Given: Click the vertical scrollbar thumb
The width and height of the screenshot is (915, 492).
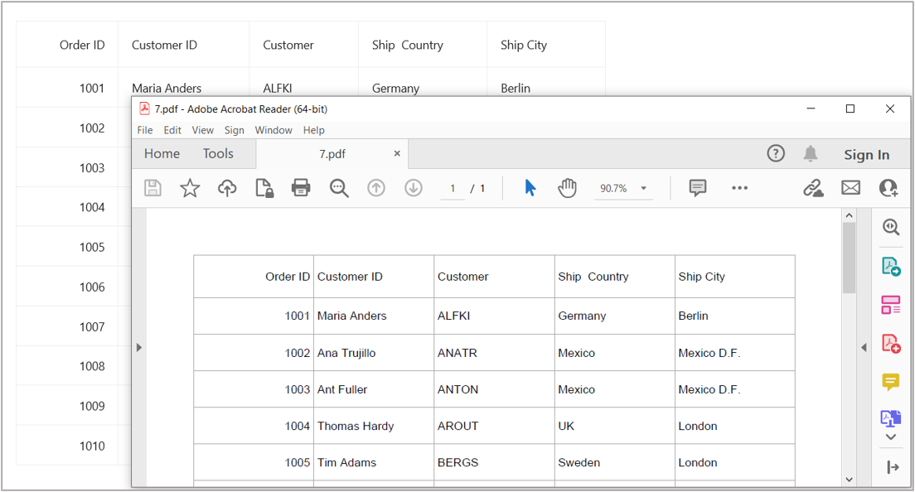Looking at the screenshot, I should tap(849, 257).
